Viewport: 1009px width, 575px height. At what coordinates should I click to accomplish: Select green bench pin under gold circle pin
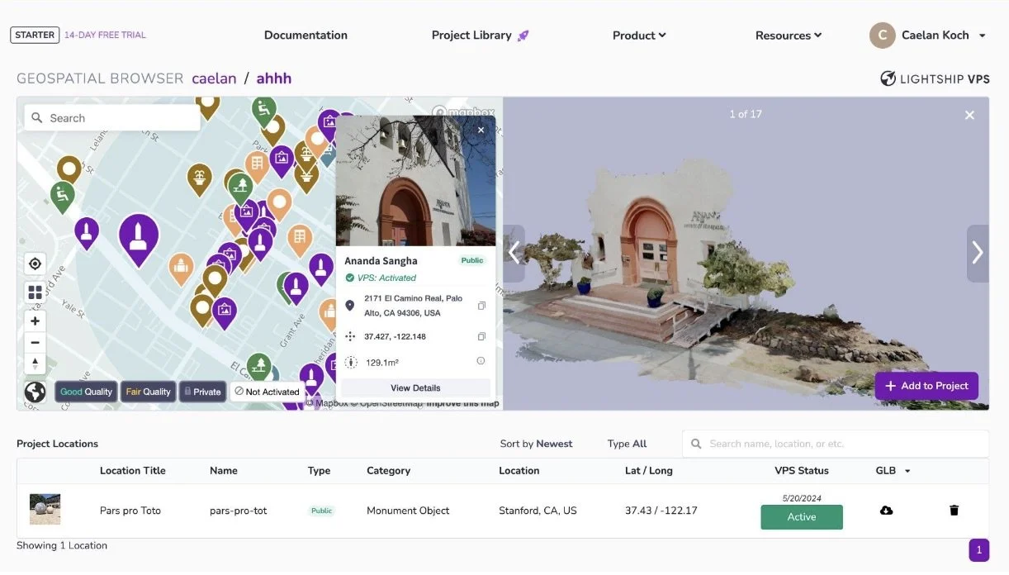pyautogui.click(x=63, y=198)
